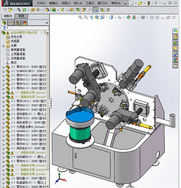Expand the 进料部份<1> subassembly node
The height and width of the screenshot is (188, 181).
click(x=3, y=114)
